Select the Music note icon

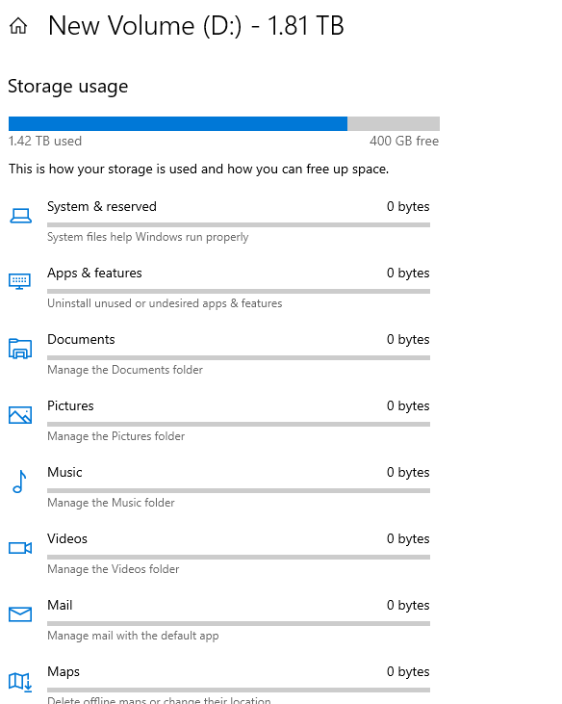click(20, 482)
